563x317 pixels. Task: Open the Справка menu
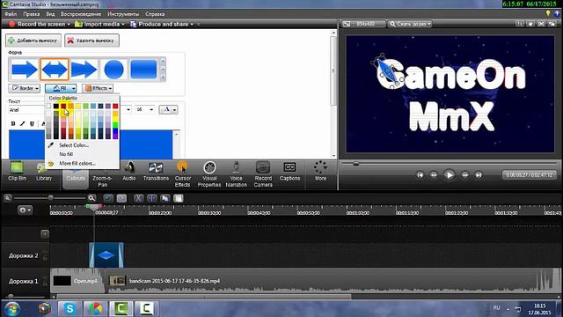155,14
